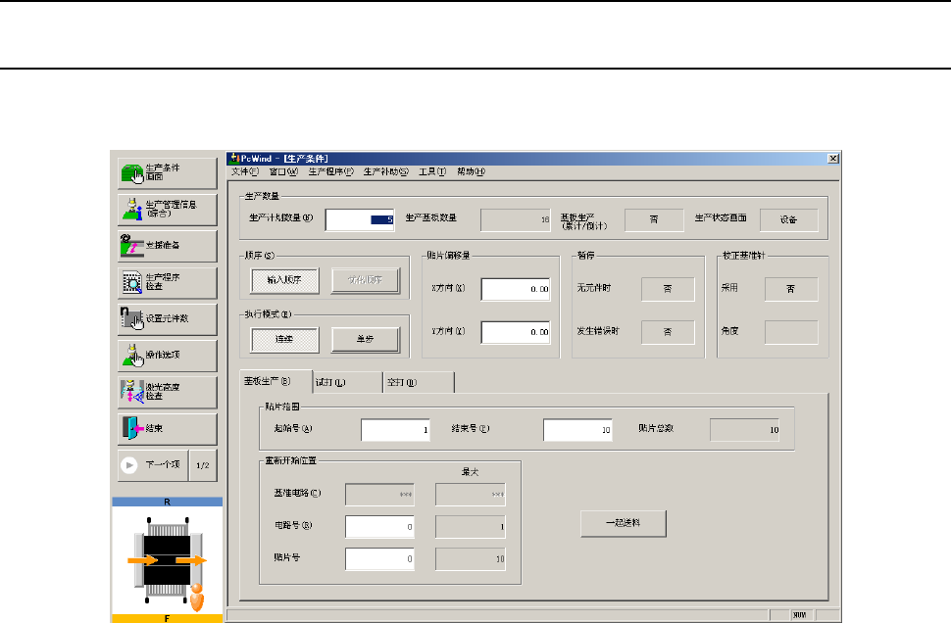Click the 基准电路(C) field

pos(379,495)
